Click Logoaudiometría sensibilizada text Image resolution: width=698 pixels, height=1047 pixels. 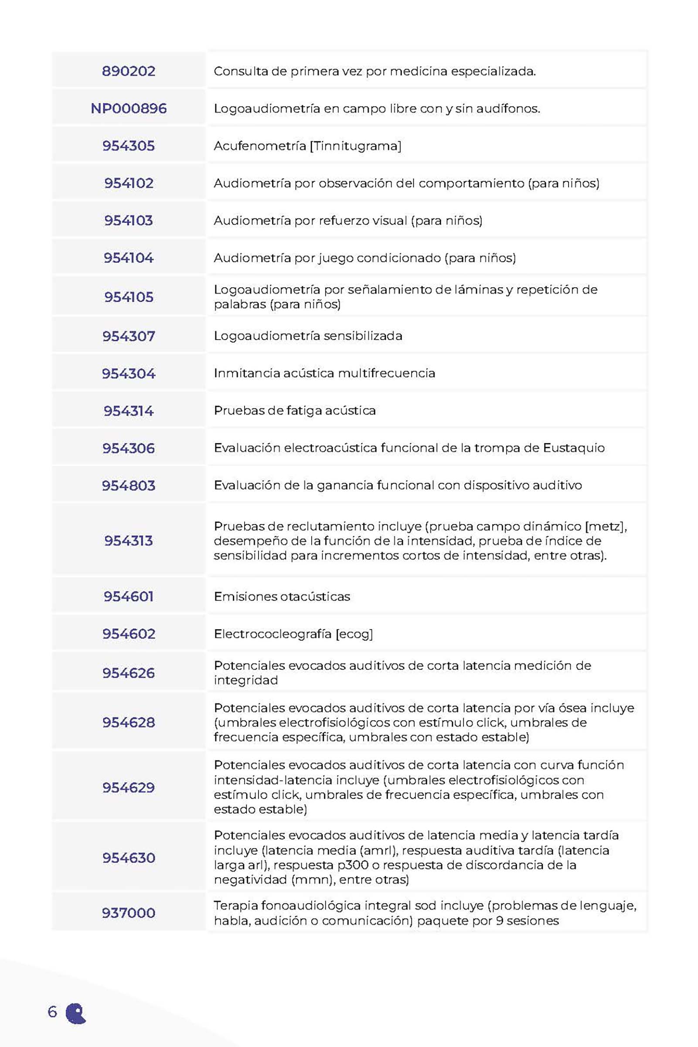pyautogui.click(x=308, y=336)
